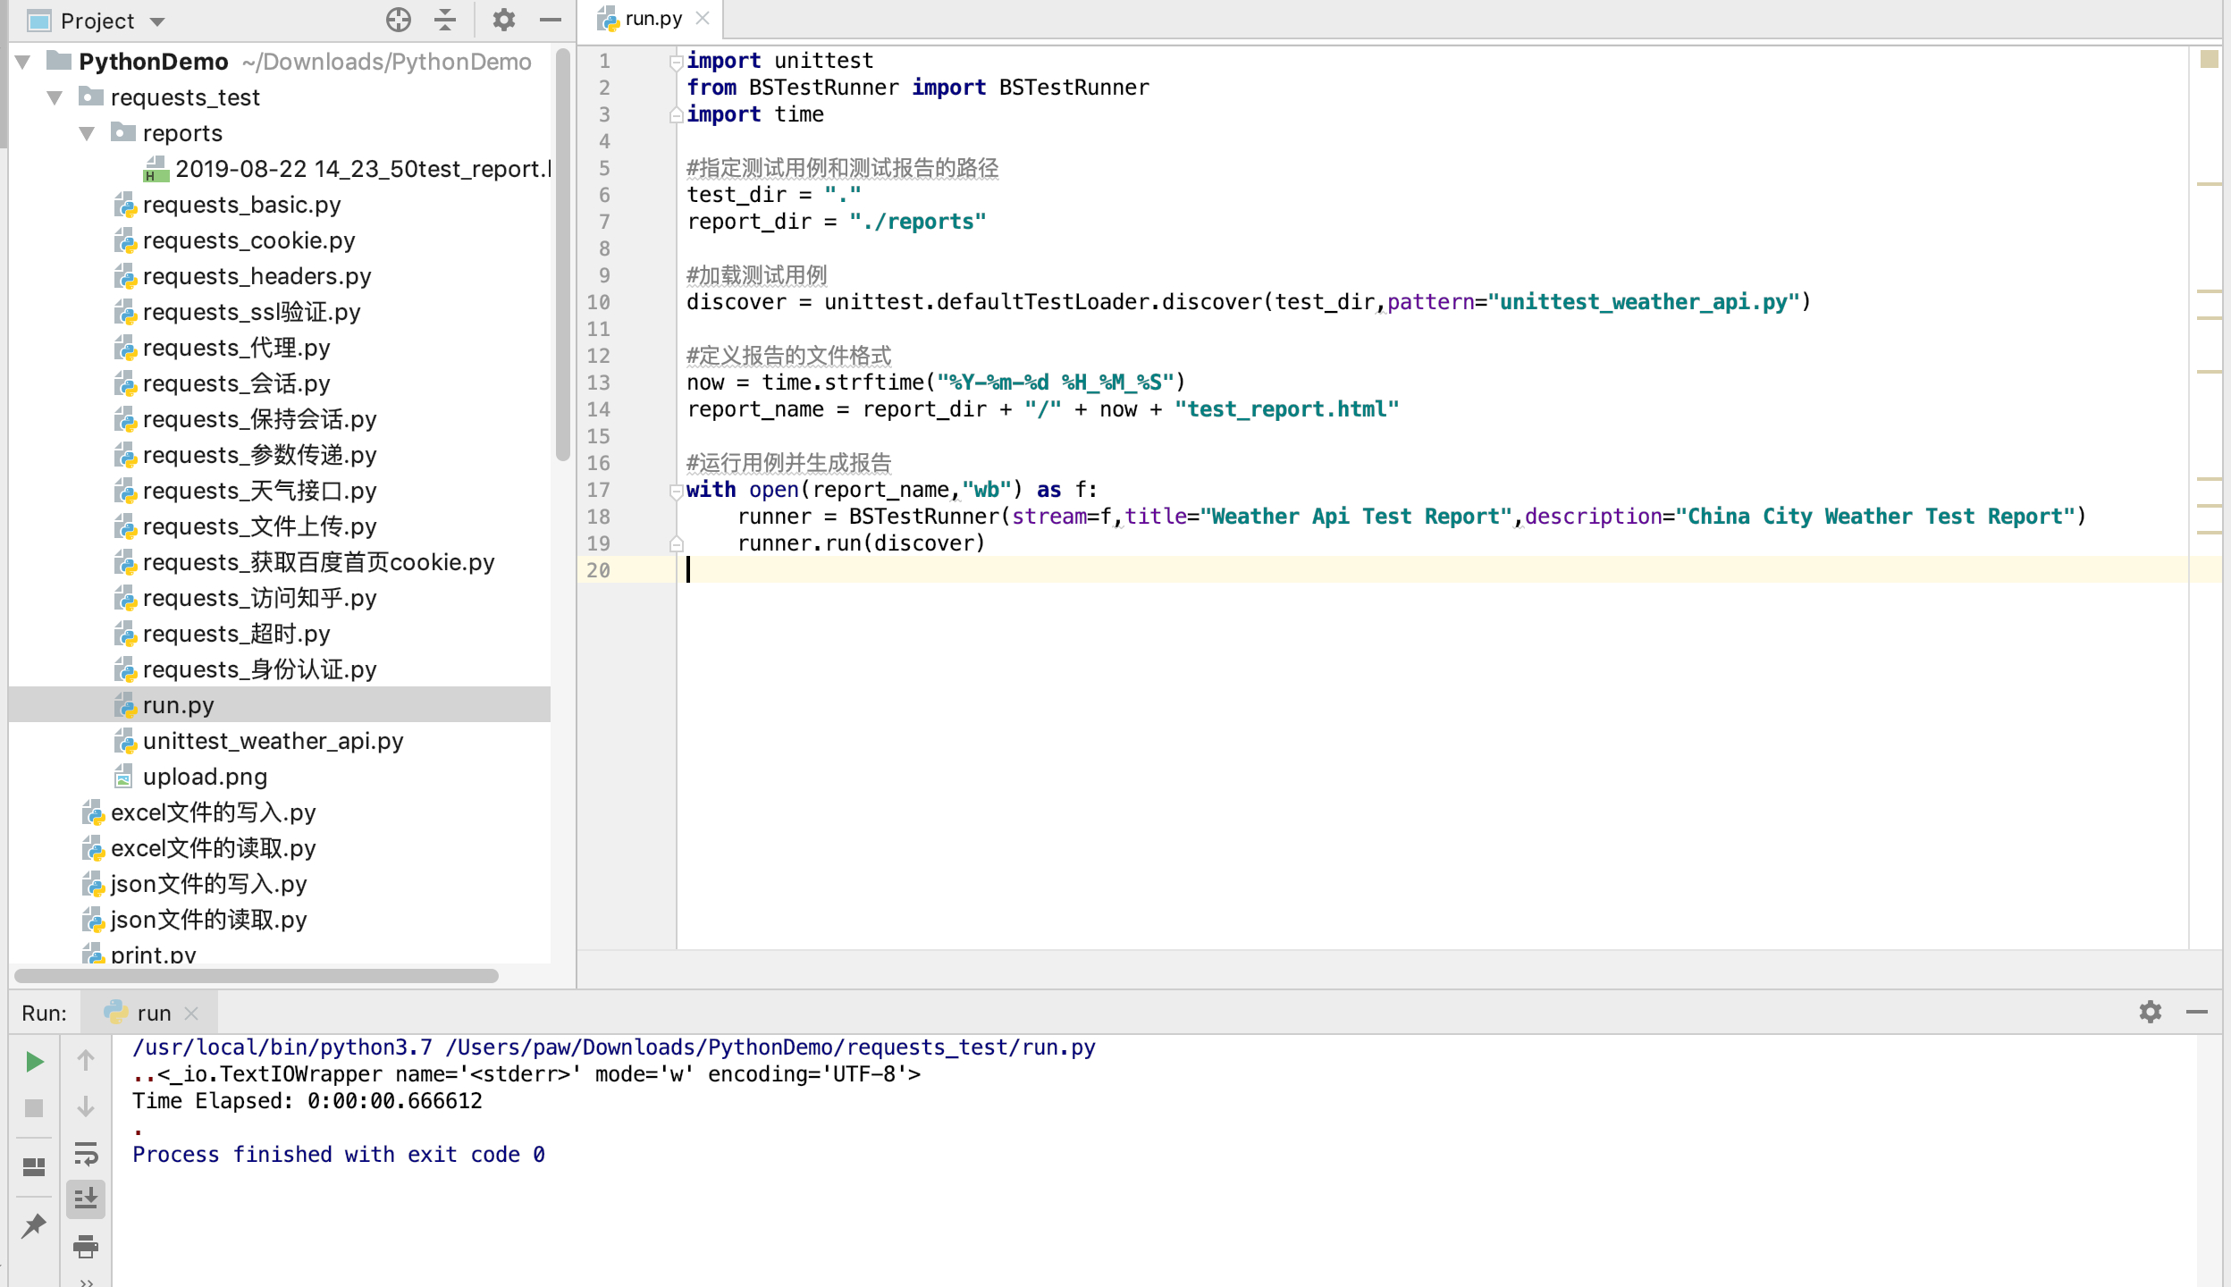Toggle scroll to end of output
This screenshot has width=2231, height=1287.
point(86,1199)
